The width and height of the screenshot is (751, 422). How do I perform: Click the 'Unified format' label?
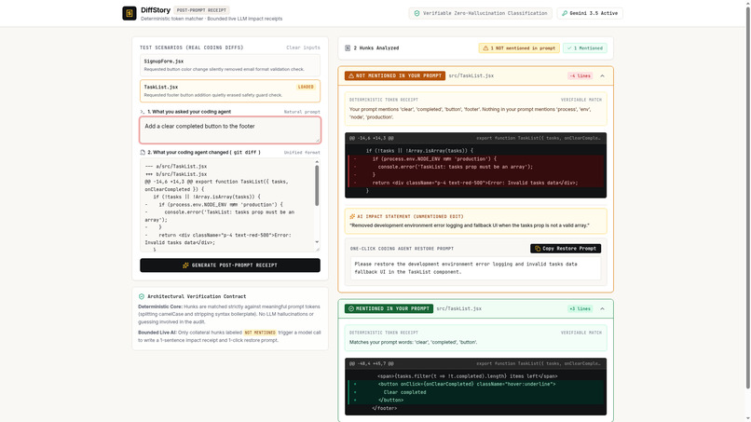(x=302, y=153)
